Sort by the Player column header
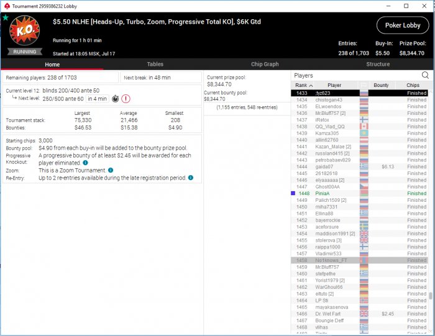This screenshot has width=435, height=336. (334, 85)
